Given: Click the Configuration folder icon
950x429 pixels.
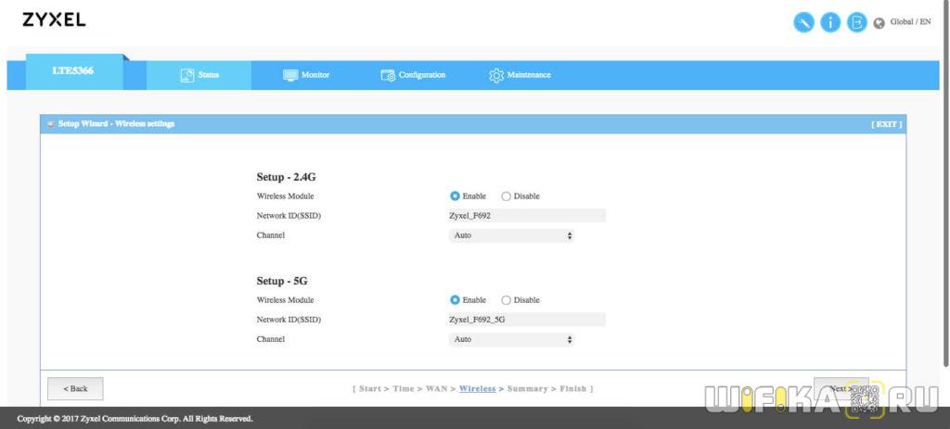Looking at the screenshot, I should click(x=388, y=75).
